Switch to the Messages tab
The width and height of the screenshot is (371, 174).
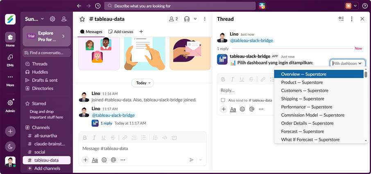tap(91, 31)
